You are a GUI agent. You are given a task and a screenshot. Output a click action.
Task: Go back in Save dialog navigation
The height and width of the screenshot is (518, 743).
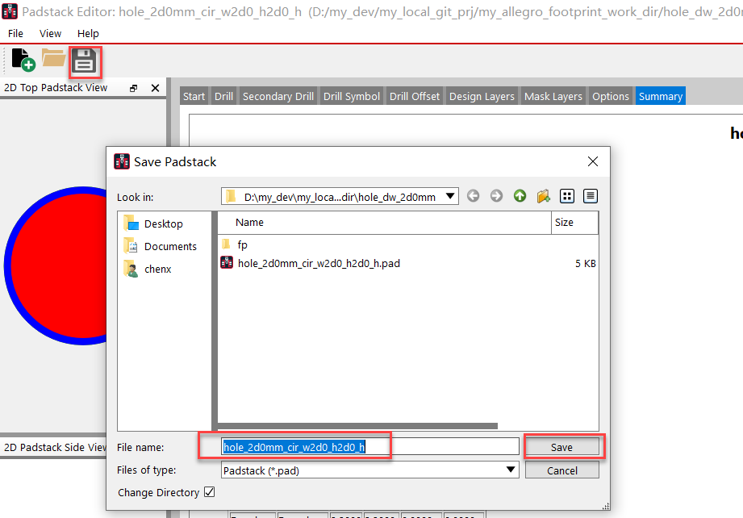click(474, 196)
